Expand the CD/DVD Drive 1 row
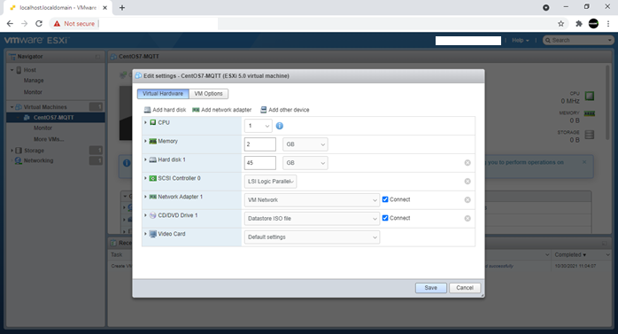This screenshot has height=334, width=618. [145, 215]
